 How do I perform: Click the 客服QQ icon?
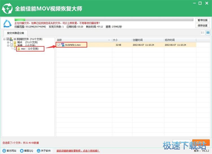(22, 151)
